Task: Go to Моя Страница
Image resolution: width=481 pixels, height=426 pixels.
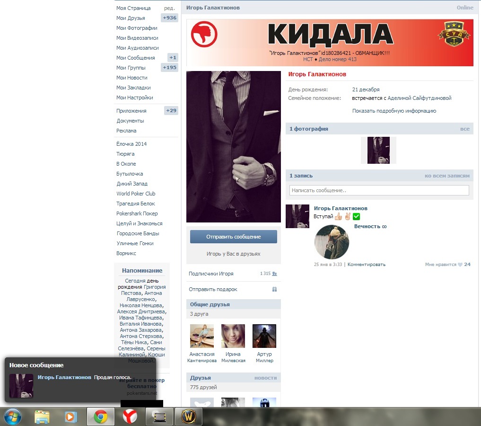Action: click(x=133, y=8)
